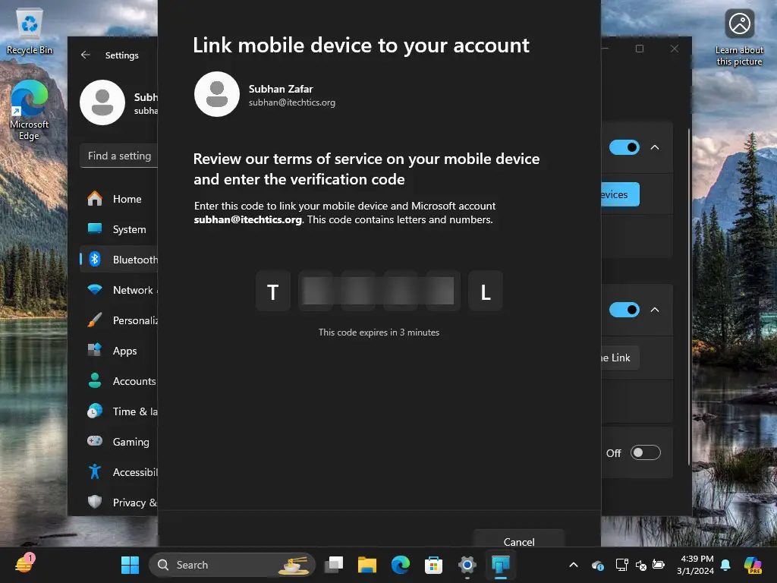This screenshot has width=777, height=583.
Task: Click the 'subhan@itechtics.org' email under Subhan Zafar
Action: [x=292, y=102]
